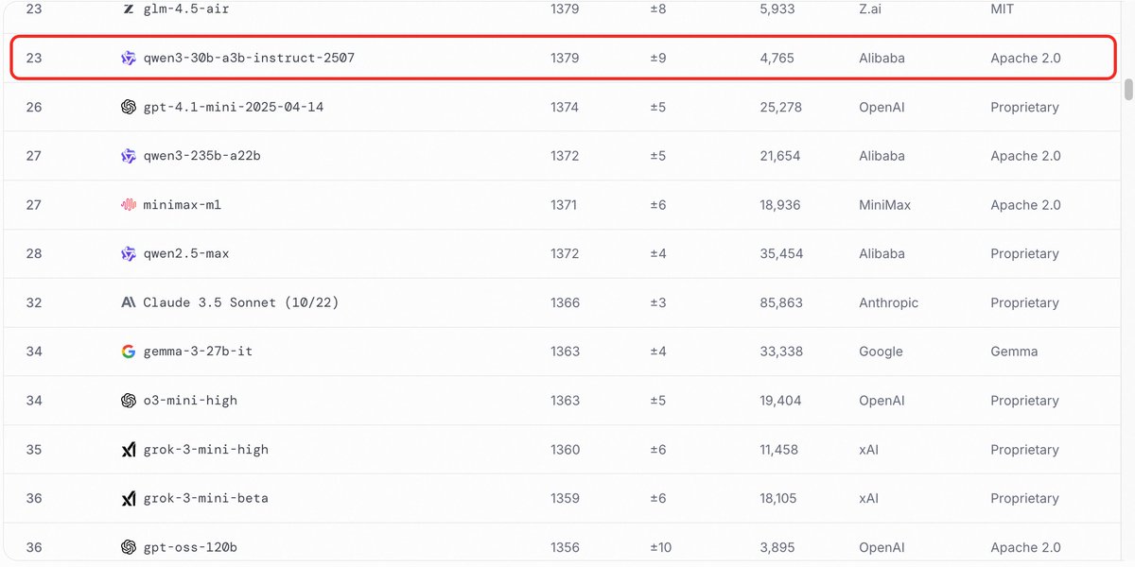The width and height of the screenshot is (1135, 567).
Task: Click the Anthropic organization cell
Action: [887, 302]
